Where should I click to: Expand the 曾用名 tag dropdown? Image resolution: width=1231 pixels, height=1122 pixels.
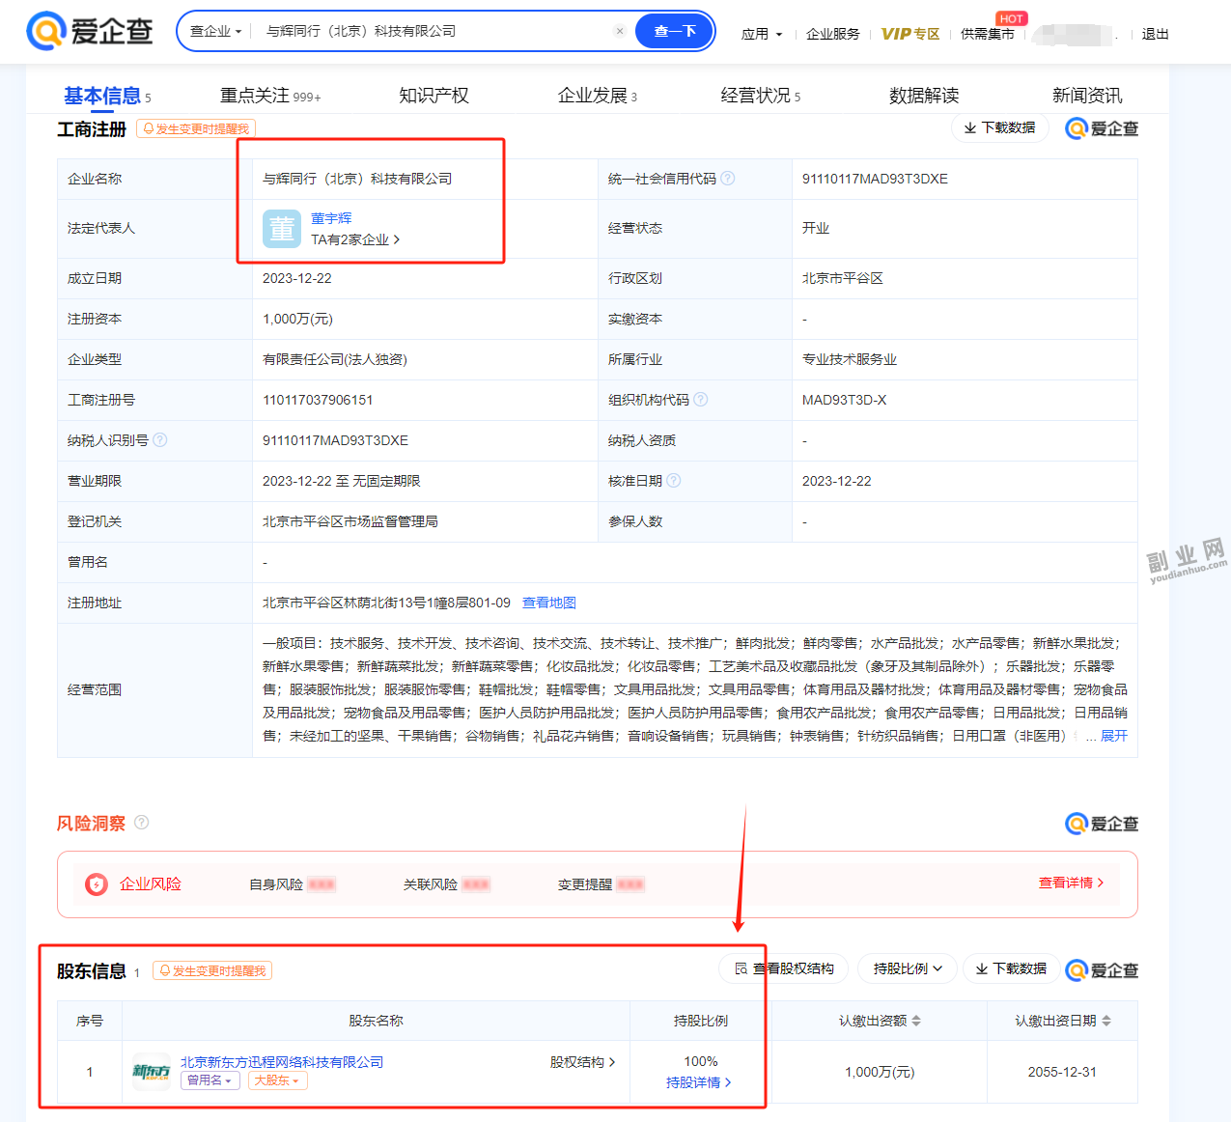click(210, 1080)
